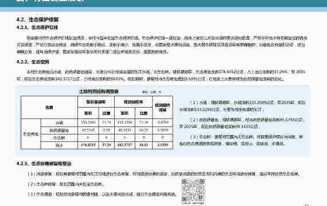The height and width of the screenshot is (206, 327).
Task: Select the total cell 182.3727
Action: [x=124, y=145]
